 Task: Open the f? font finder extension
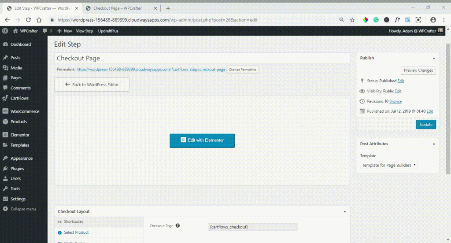click(397, 20)
